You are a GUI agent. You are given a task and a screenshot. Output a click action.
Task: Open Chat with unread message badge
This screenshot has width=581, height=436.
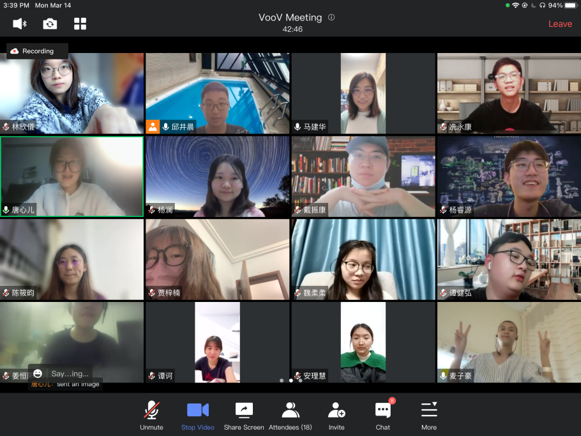pos(383,415)
